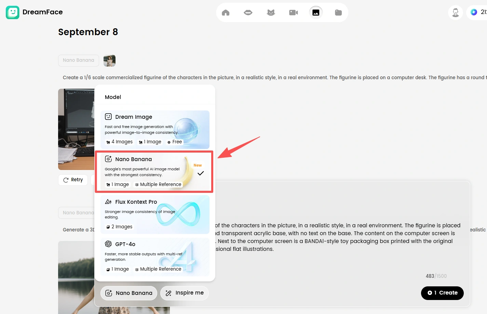Click the Flux Kontext Pro logo icon
Viewport: 487px width, 314px height.
tap(108, 201)
